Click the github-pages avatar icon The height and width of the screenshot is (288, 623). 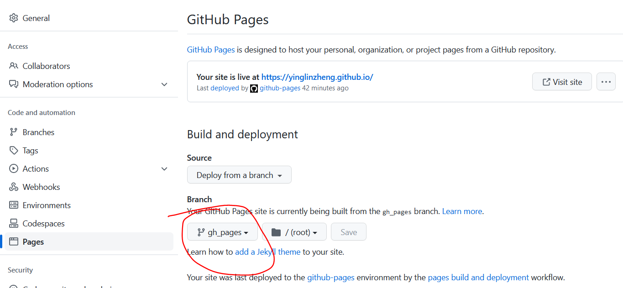click(254, 88)
